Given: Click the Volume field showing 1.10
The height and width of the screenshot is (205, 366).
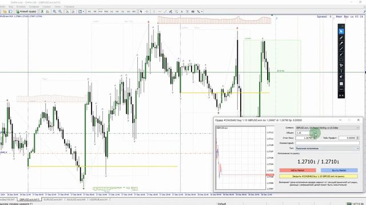Looking at the screenshot, I should (x=306, y=133).
